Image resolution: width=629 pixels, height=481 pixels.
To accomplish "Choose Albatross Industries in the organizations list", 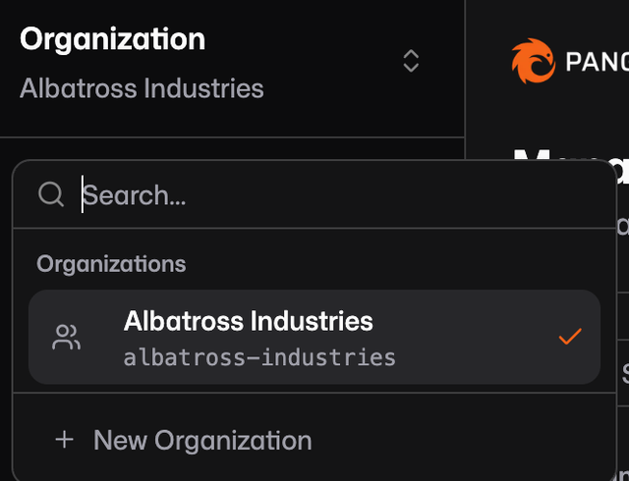I will click(x=314, y=337).
